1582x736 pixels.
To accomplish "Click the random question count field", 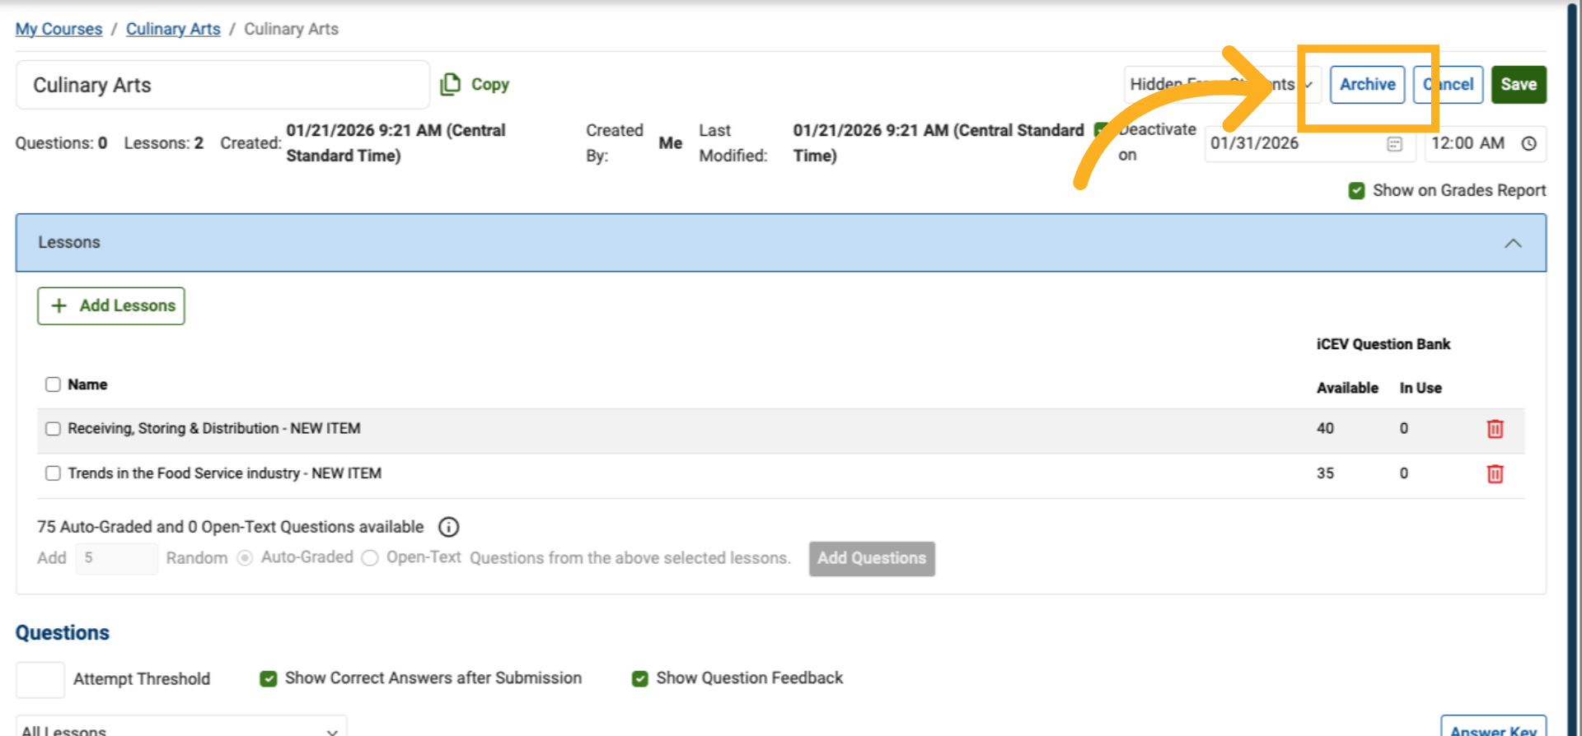I will pyautogui.click(x=116, y=558).
